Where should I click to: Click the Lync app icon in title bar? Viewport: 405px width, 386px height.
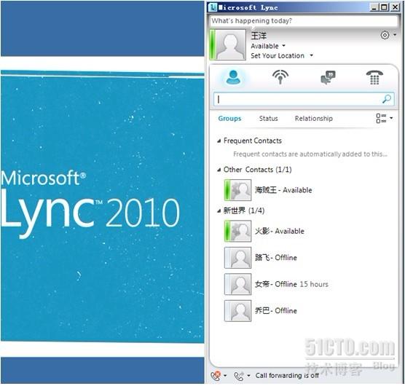213,7
